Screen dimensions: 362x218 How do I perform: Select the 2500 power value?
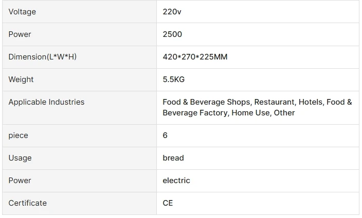click(x=172, y=34)
